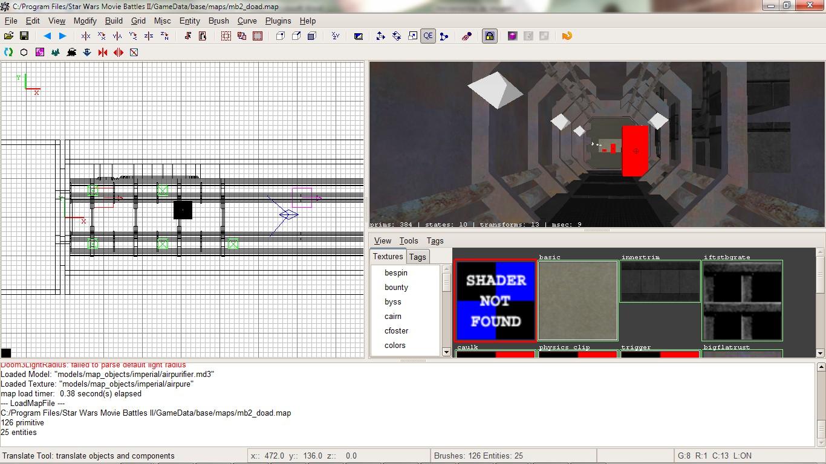Select the iftstbgrate texture thumbnail

[743, 300]
